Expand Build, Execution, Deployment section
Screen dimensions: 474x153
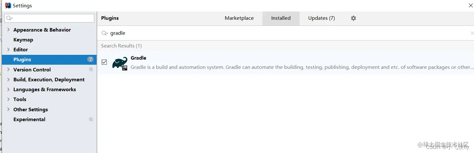coord(9,79)
